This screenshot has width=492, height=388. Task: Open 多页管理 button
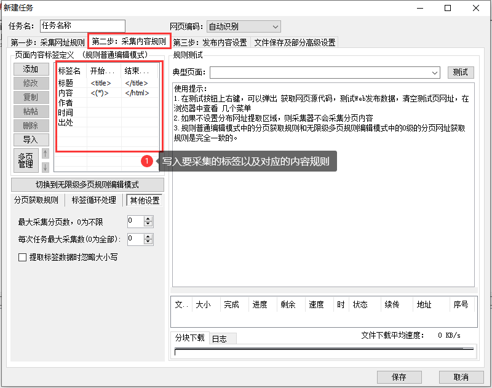[26, 160]
